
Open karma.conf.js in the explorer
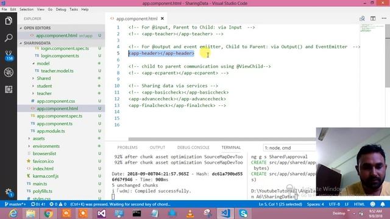pos(46,176)
